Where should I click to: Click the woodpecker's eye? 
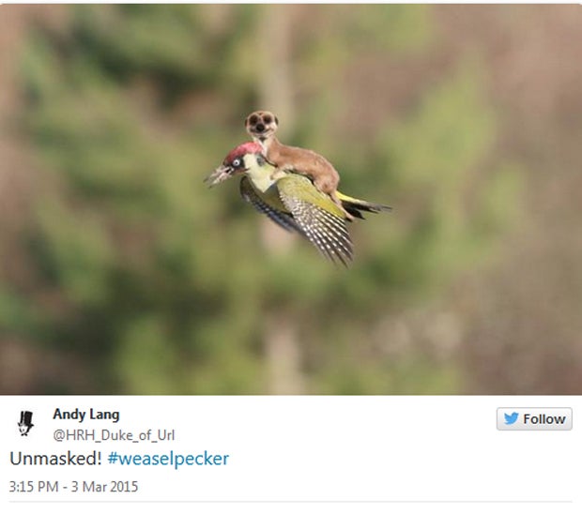click(237, 162)
